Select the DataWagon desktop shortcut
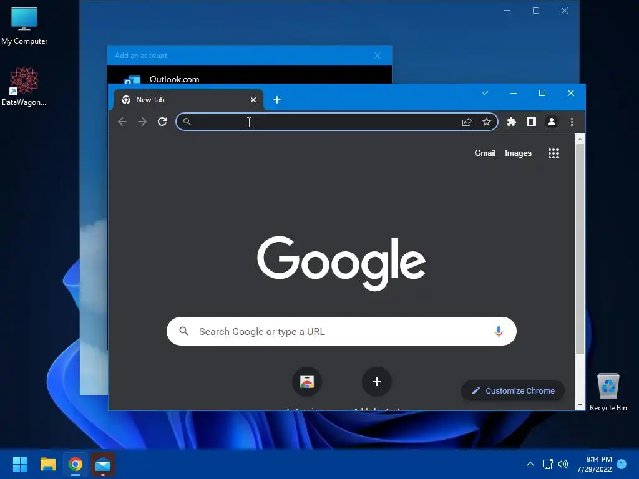Viewport: 639px width, 479px height. [24, 86]
